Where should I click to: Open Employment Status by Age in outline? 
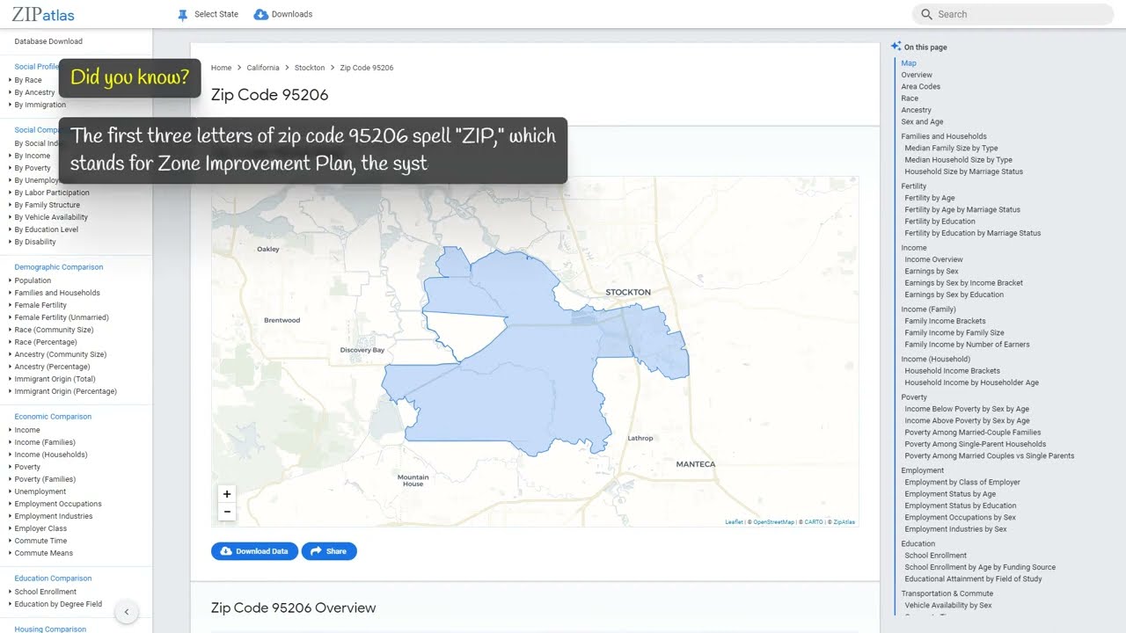tap(951, 494)
